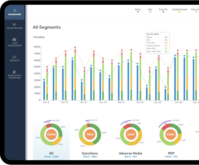Open Alerts - 123 under Adverse Media
The image size is (199, 165).
coord(130,157)
